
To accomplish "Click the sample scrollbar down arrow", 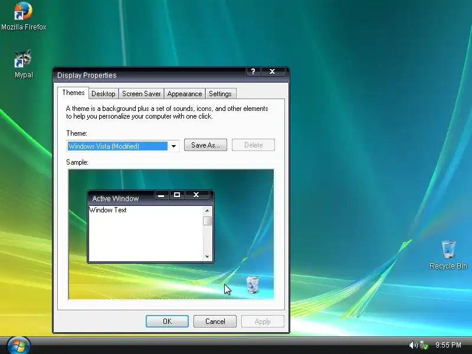I will tap(207, 257).
